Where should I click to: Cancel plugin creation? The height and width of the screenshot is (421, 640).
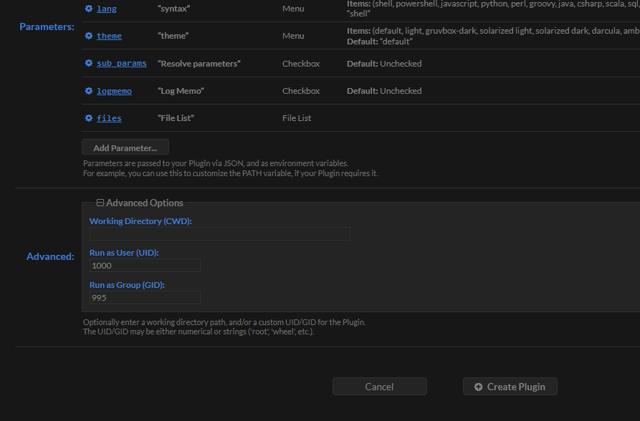coord(380,387)
